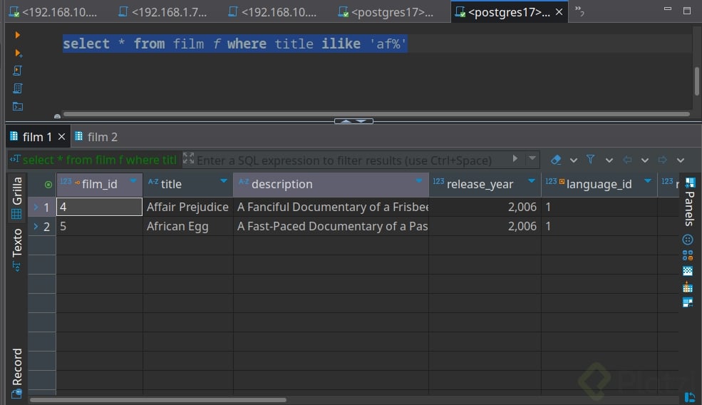Select the film_id cell with value 5
The image size is (702, 405).
point(99,226)
